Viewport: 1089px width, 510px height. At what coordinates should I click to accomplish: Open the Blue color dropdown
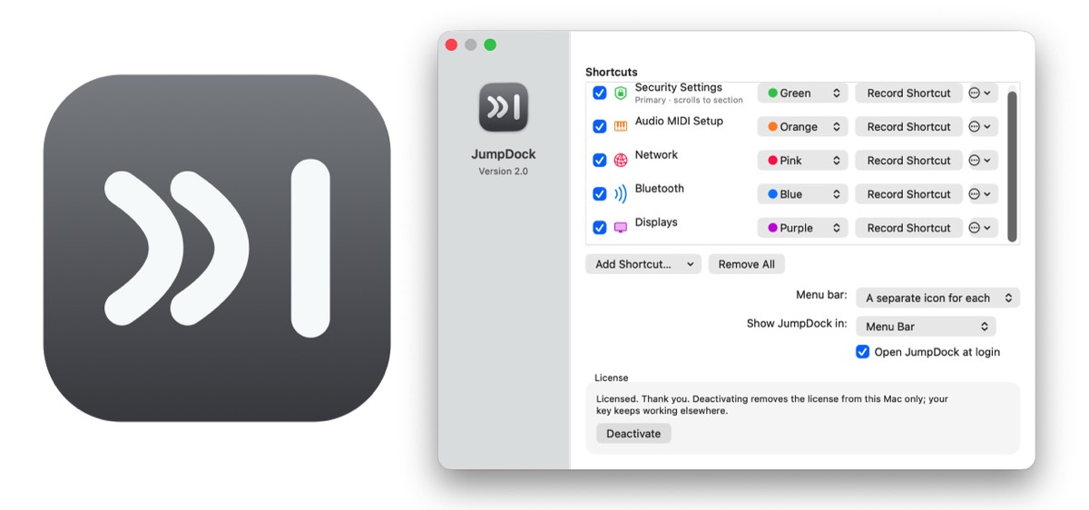(803, 194)
